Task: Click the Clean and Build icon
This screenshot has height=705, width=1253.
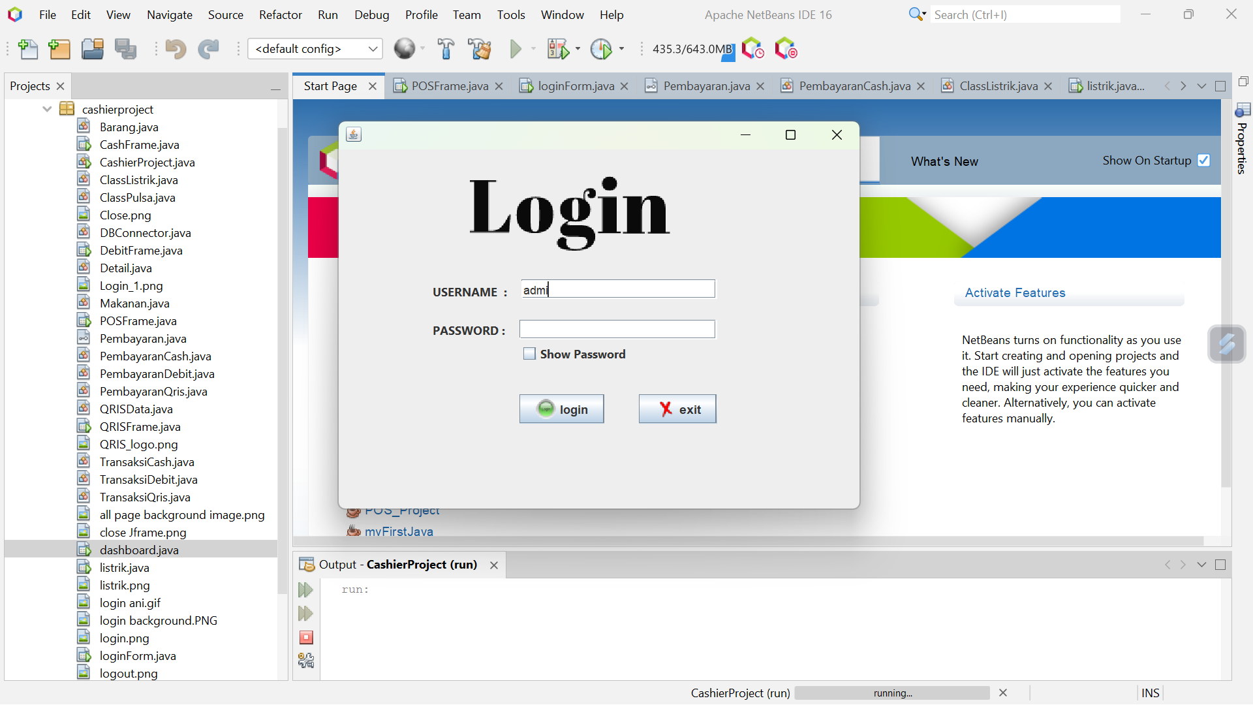Action: [480, 49]
